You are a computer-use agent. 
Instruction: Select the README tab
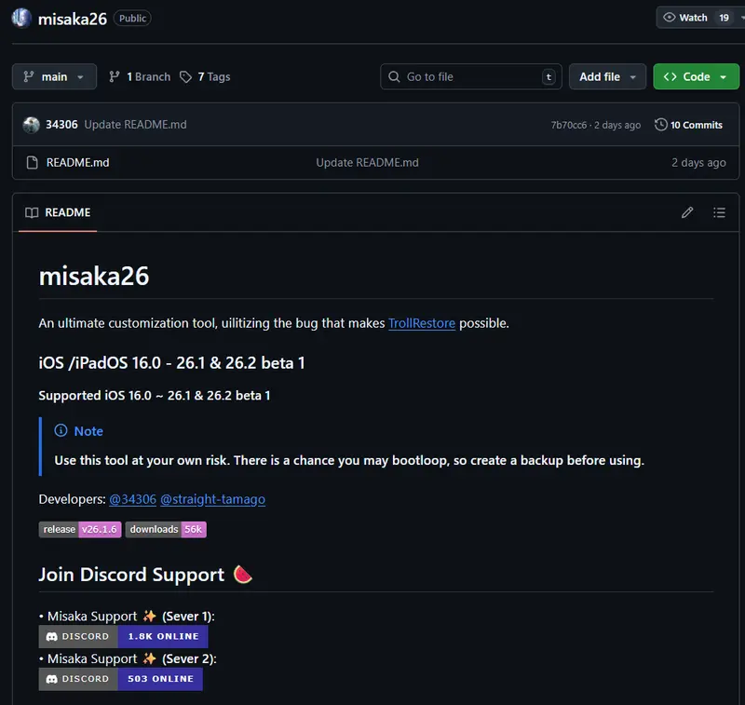59,212
